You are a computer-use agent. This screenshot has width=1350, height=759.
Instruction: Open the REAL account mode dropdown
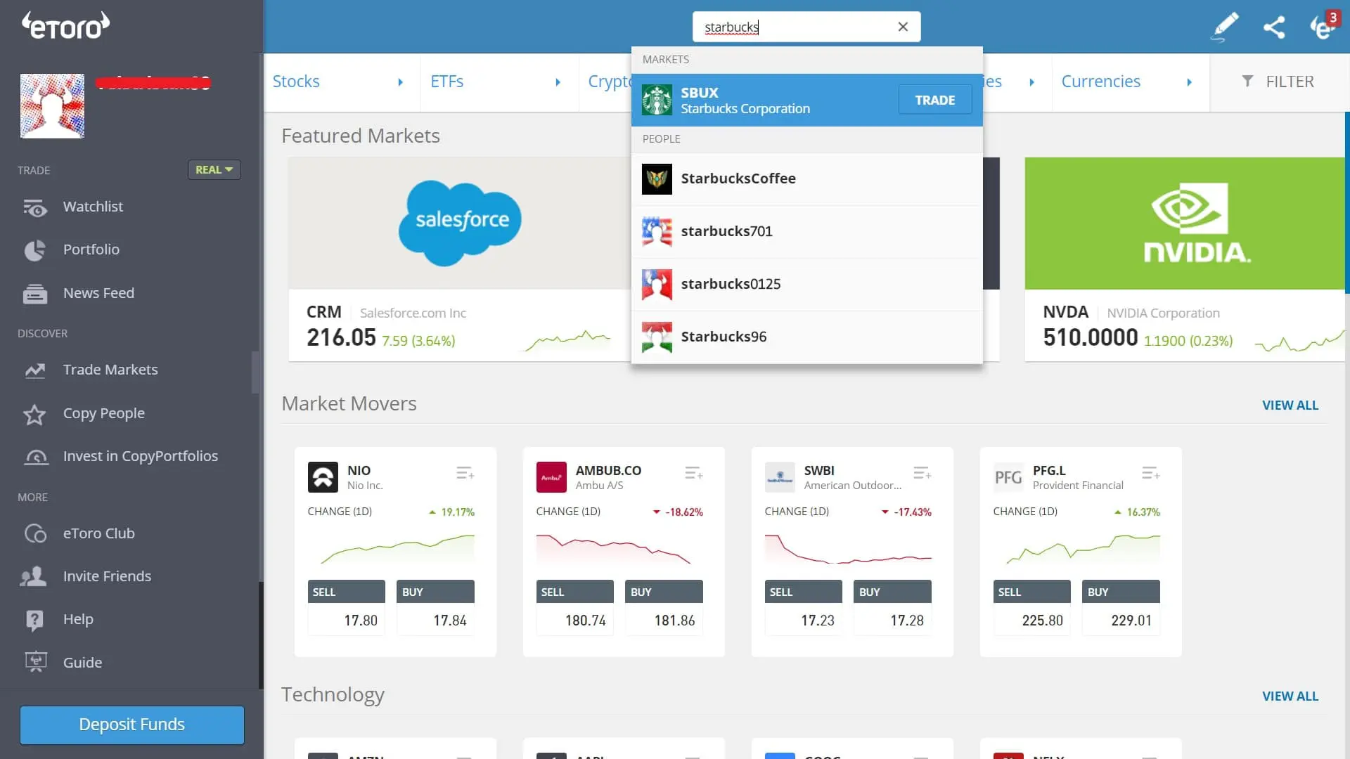pyautogui.click(x=214, y=169)
